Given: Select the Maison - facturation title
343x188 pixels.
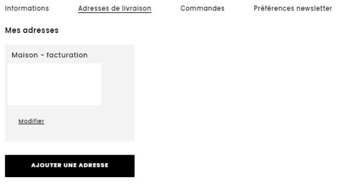Looking at the screenshot, I should click(49, 55).
